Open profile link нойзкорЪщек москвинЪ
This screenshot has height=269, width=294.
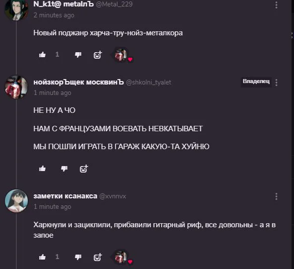[78, 82]
